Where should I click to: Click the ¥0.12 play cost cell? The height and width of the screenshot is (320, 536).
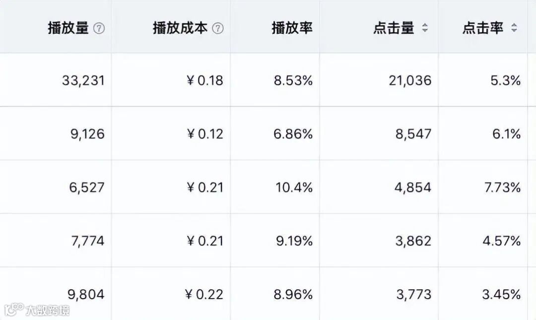(205, 134)
